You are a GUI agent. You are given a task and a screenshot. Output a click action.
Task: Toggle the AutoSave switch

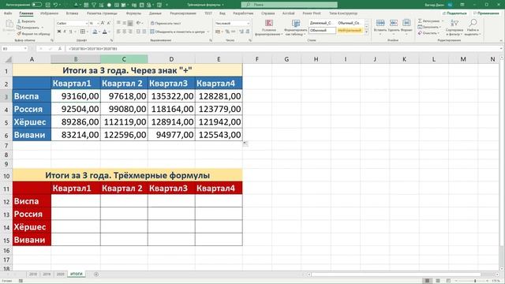(37, 5)
